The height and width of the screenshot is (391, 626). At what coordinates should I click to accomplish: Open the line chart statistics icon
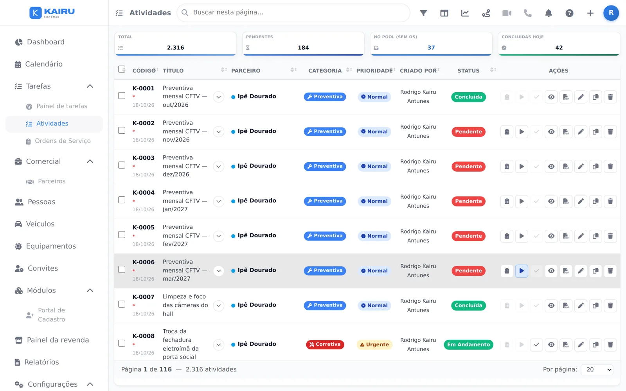tap(465, 13)
